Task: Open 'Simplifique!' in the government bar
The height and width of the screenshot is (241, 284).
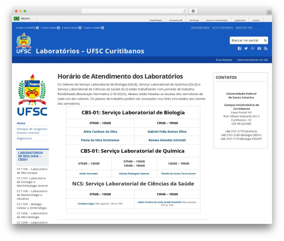Action: click(156, 21)
